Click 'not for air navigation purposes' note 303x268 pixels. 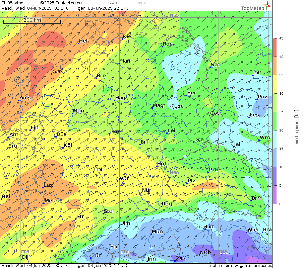tap(241, 266)
